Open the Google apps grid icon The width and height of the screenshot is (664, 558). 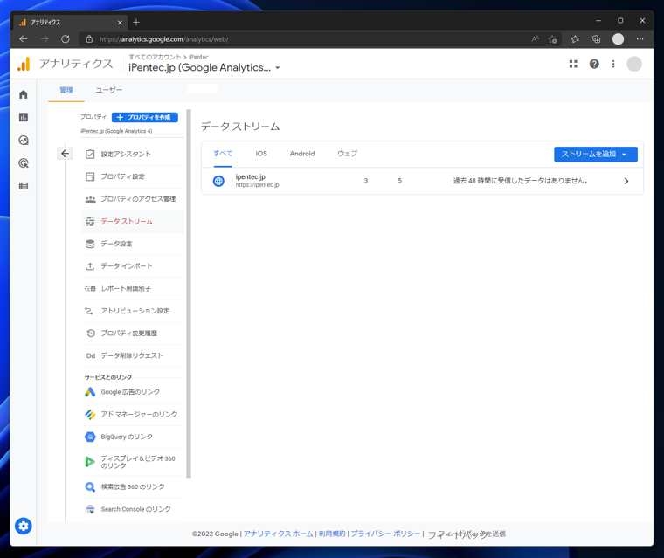coord(573,64)
